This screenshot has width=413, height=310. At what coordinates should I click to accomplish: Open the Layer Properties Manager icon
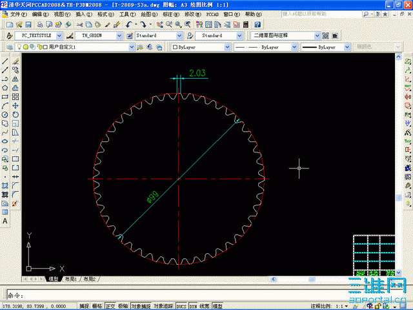point(10,47)
